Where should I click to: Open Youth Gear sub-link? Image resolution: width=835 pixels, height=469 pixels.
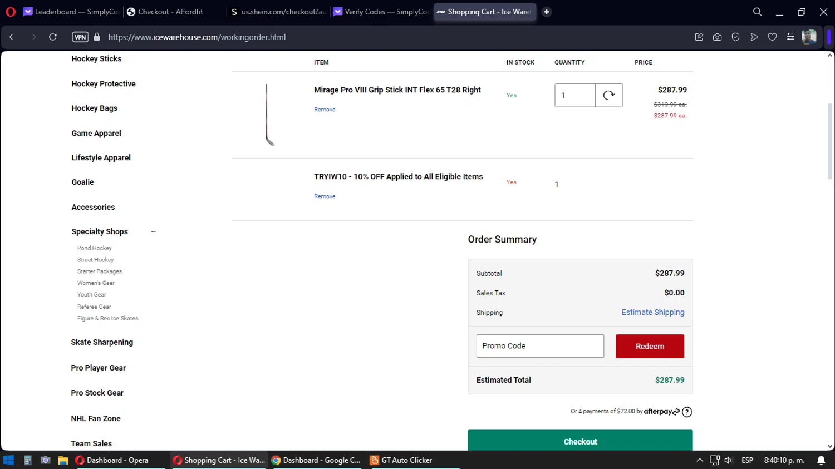coord(92,295)
